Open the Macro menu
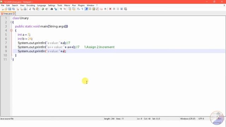Viewport: 226px width, 127px height. tap(67, 5)
